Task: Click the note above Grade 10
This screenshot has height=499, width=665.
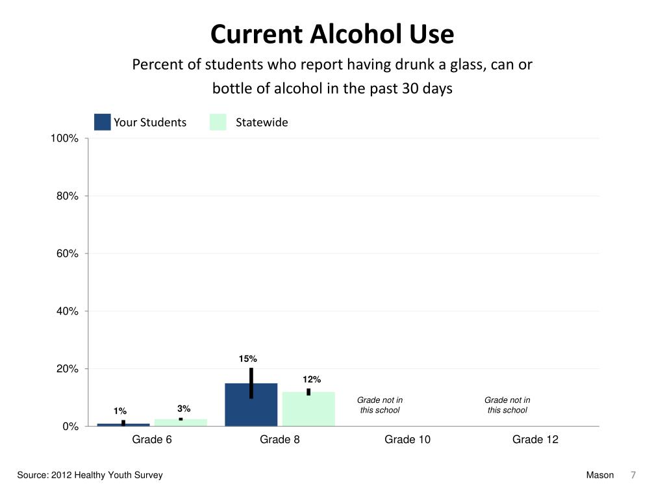Action: 380,405
